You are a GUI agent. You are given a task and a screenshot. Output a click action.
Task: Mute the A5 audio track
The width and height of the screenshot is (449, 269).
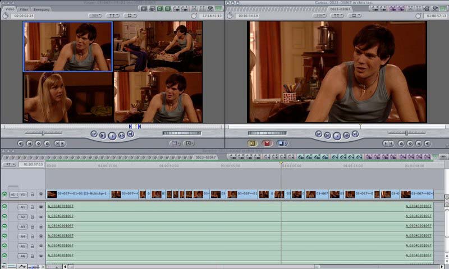coord(4,246)
